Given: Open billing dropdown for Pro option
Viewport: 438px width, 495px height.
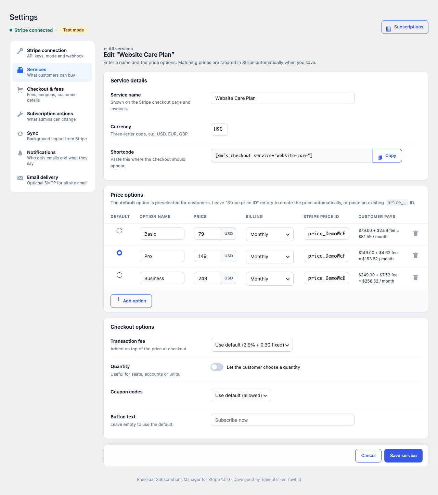Looking at the screenshot, I should coord(270,257).
